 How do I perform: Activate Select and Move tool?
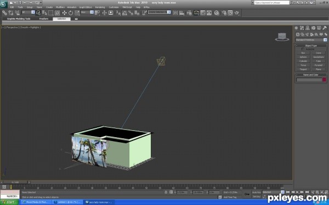(x=64, y=13)
